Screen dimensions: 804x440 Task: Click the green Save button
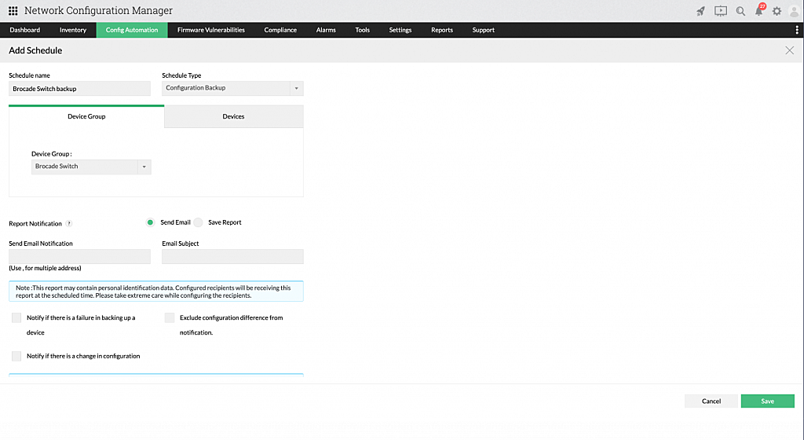click(x=767, y=401)
